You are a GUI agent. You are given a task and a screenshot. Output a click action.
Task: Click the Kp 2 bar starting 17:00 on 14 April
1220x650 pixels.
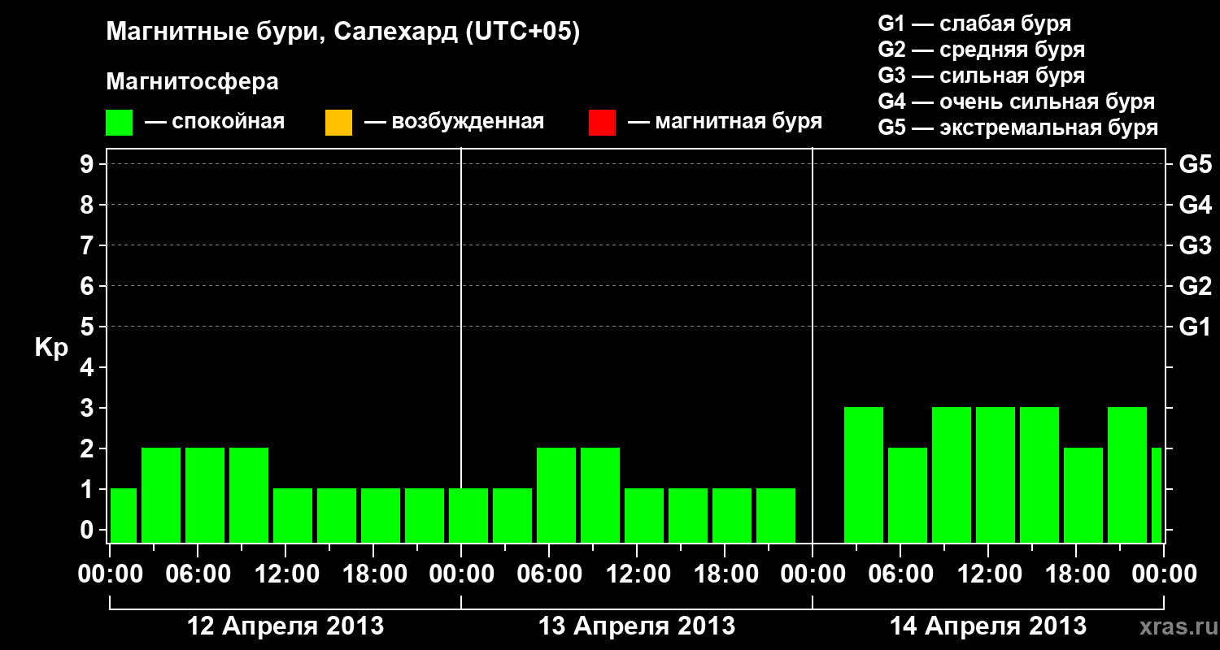point(1083,495)
